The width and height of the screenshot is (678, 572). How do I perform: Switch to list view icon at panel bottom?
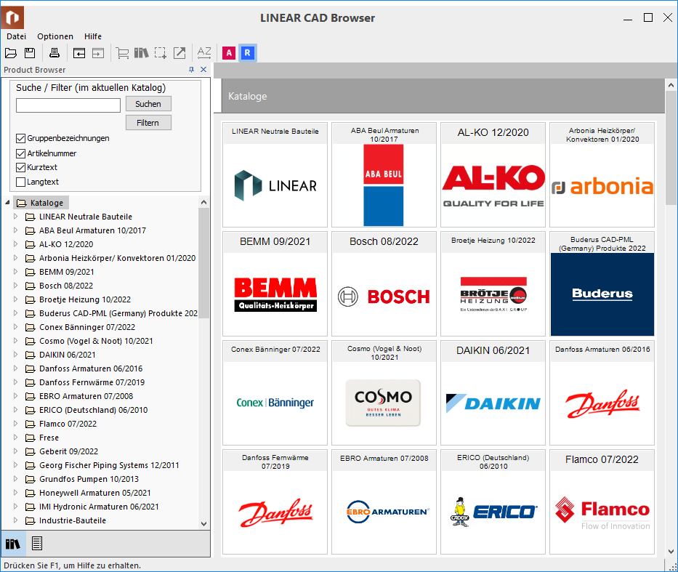37,544
